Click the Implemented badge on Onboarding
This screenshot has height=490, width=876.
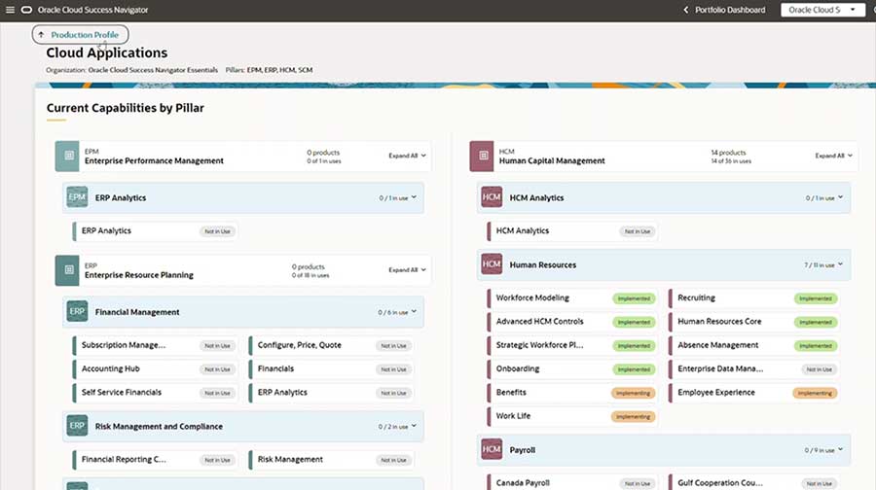pos(634,369)
